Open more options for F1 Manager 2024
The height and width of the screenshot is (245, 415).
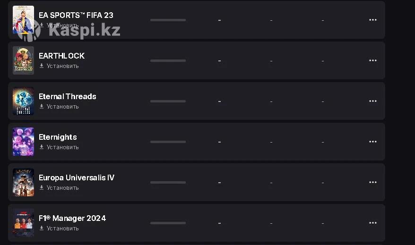372,223
